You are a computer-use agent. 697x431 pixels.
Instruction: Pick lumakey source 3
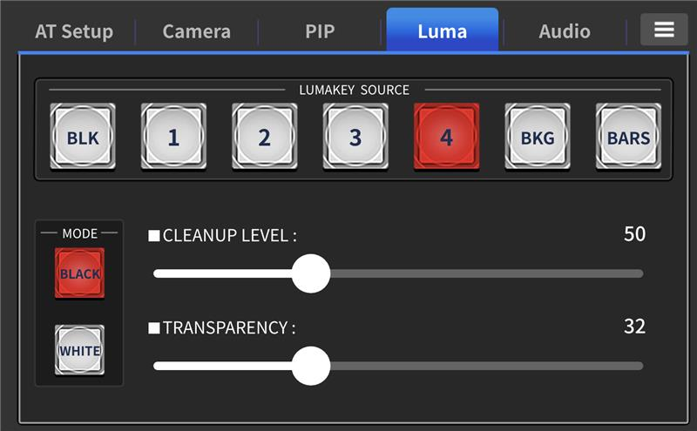coord(355,137)
